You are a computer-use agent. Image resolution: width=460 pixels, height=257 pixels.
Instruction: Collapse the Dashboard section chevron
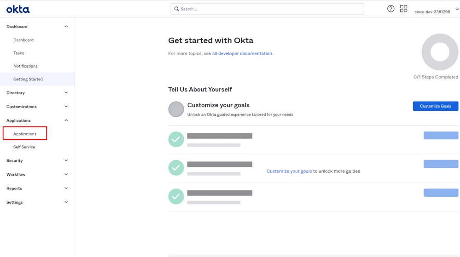[x=66, y=27]
